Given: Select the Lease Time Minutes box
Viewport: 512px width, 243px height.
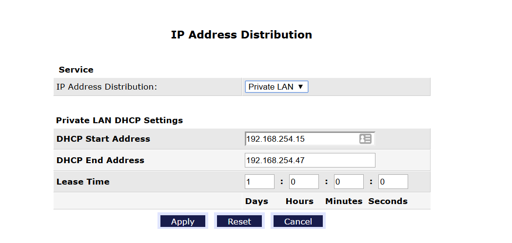Looking at the screenshot, I should point(349,182).
